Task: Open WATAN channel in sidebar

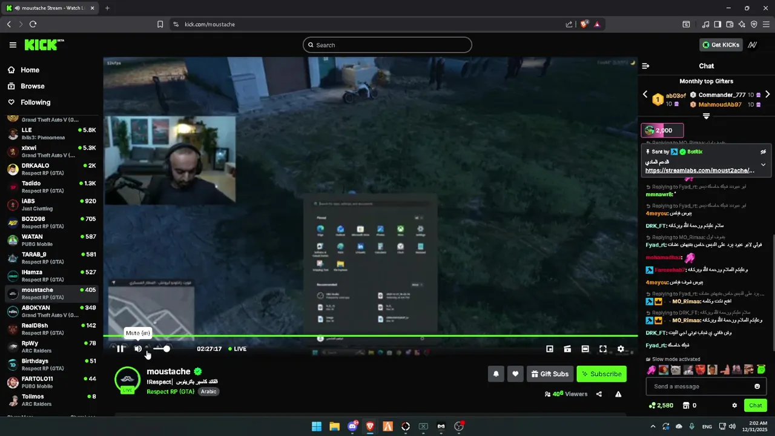Action: coord(51,240)
